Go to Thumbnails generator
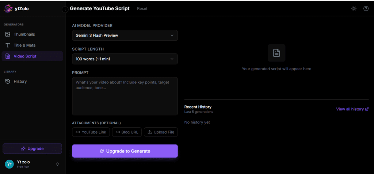This screenshot has height=174, width=374. point(32,34)
